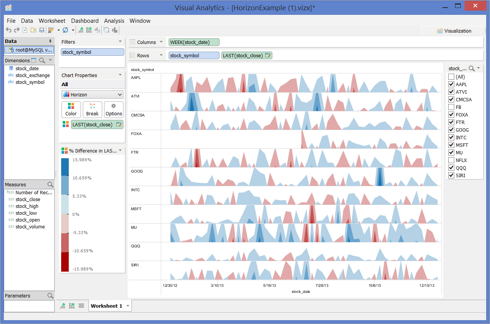
Task: Click the last toolbar icon with bars
Action: click(115, 30)
